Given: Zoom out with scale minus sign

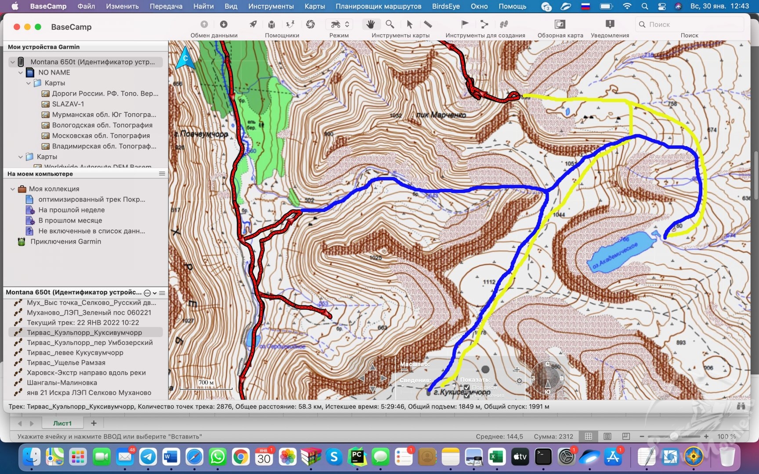Looking at the screenshot, I should 405,370.
